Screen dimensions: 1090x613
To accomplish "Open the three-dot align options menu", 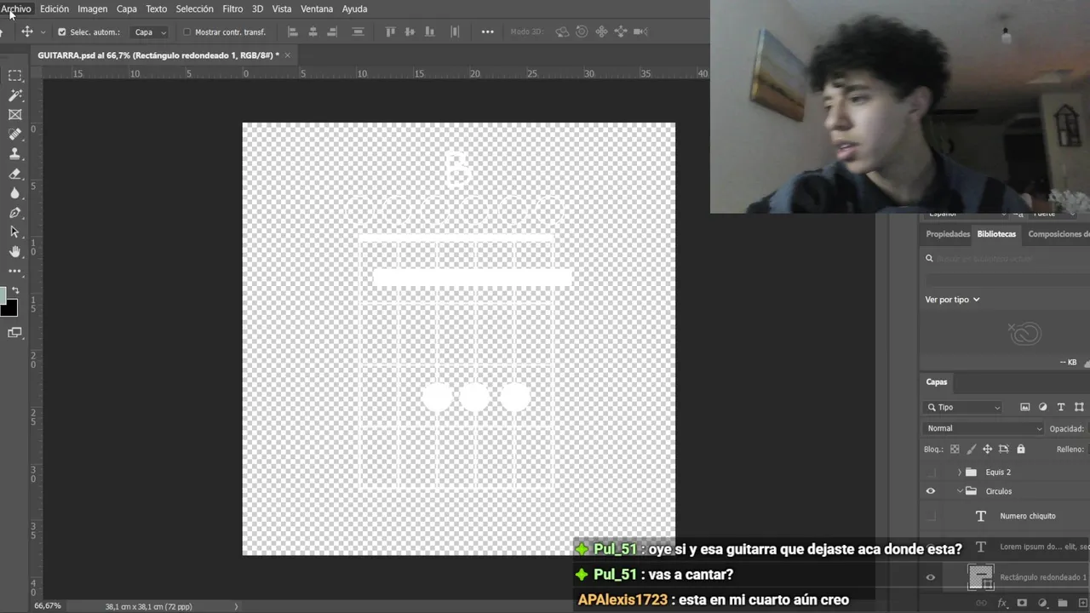I will [x=487, y=32].
